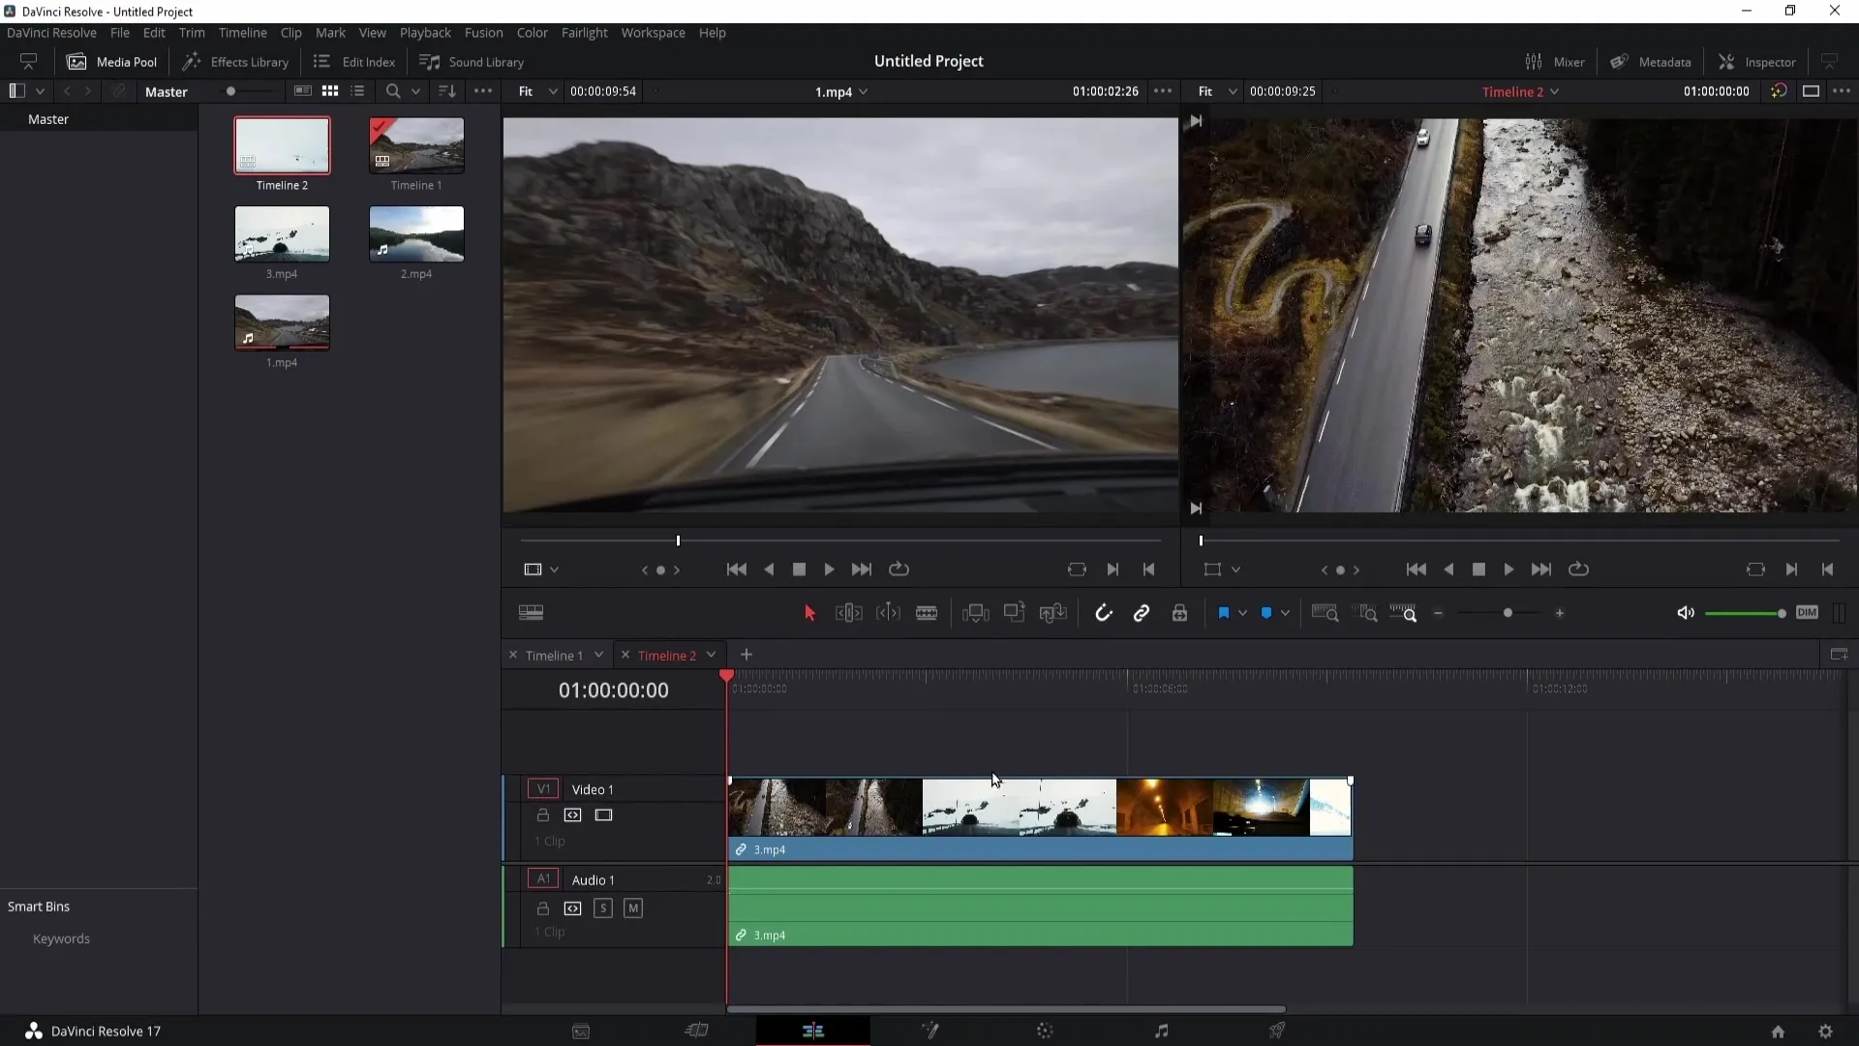This screenshot has height=1046, width=1859.
Task: Open the marker color dropdown
Action: point(1285,613)
